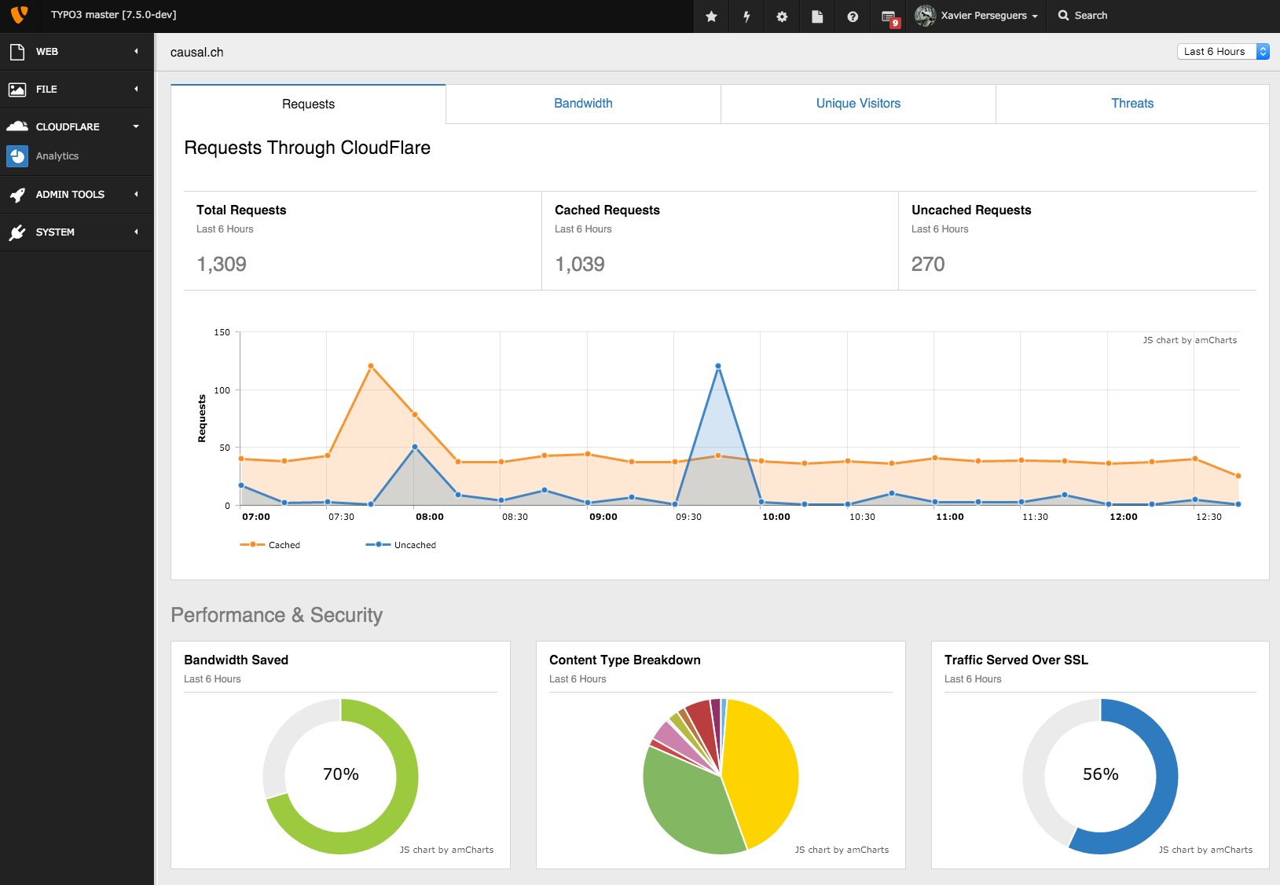The width and height of the screenshot is (1280, 885).
Task: Click the JS chart by amCharts link
Action: (1190, 340)
